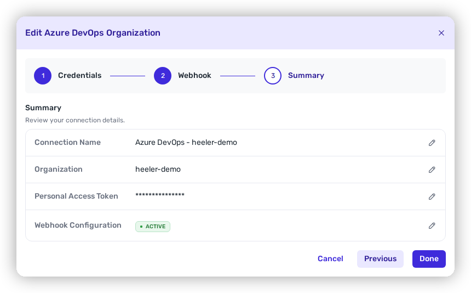
Task: Select the 'heeler-demo' organization value
Action: coord(158,170)
